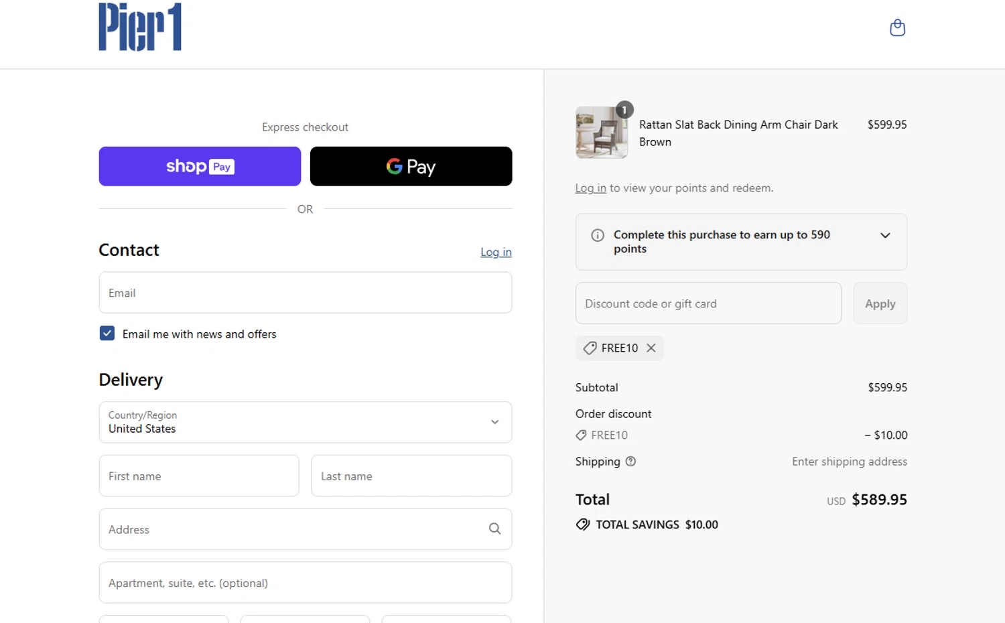
Task: Select the First name field
Action: click(x=199, y=476)
